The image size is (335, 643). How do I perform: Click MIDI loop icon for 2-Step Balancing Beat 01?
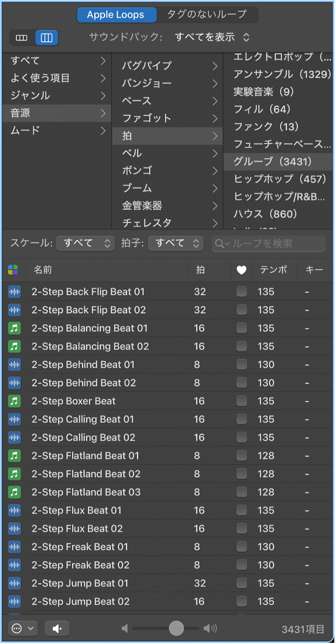pos(14,328)
